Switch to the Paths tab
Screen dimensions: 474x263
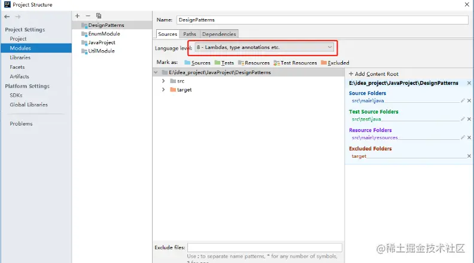(x=190, y=34)
